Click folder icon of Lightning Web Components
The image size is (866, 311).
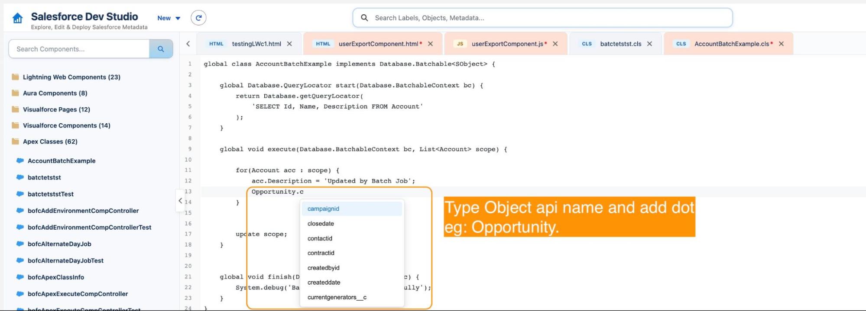pyautogui.click(x=16, y=77)
